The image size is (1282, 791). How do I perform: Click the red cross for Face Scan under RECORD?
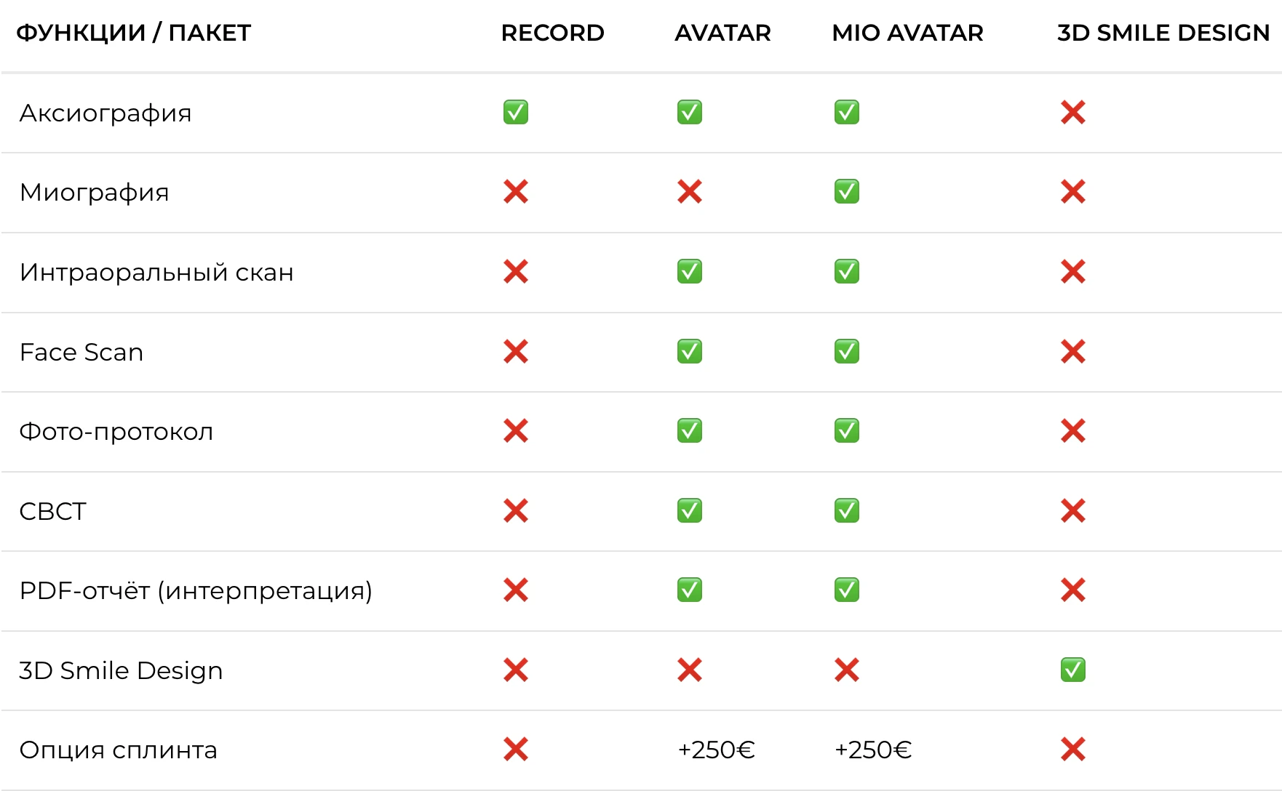pyautogui.click(x=515, y=352)
